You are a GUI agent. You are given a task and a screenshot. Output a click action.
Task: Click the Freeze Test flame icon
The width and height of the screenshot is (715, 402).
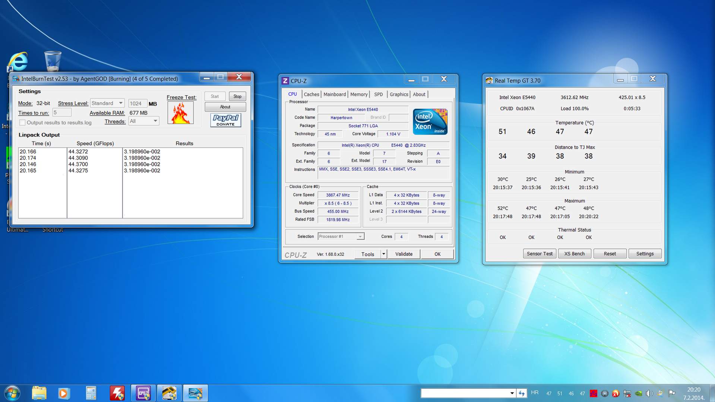pyautogui.click(x=180, y=113)
